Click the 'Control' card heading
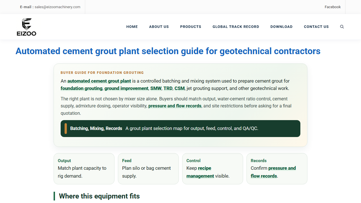The image size is (361, 203). [x=193, y=161]
